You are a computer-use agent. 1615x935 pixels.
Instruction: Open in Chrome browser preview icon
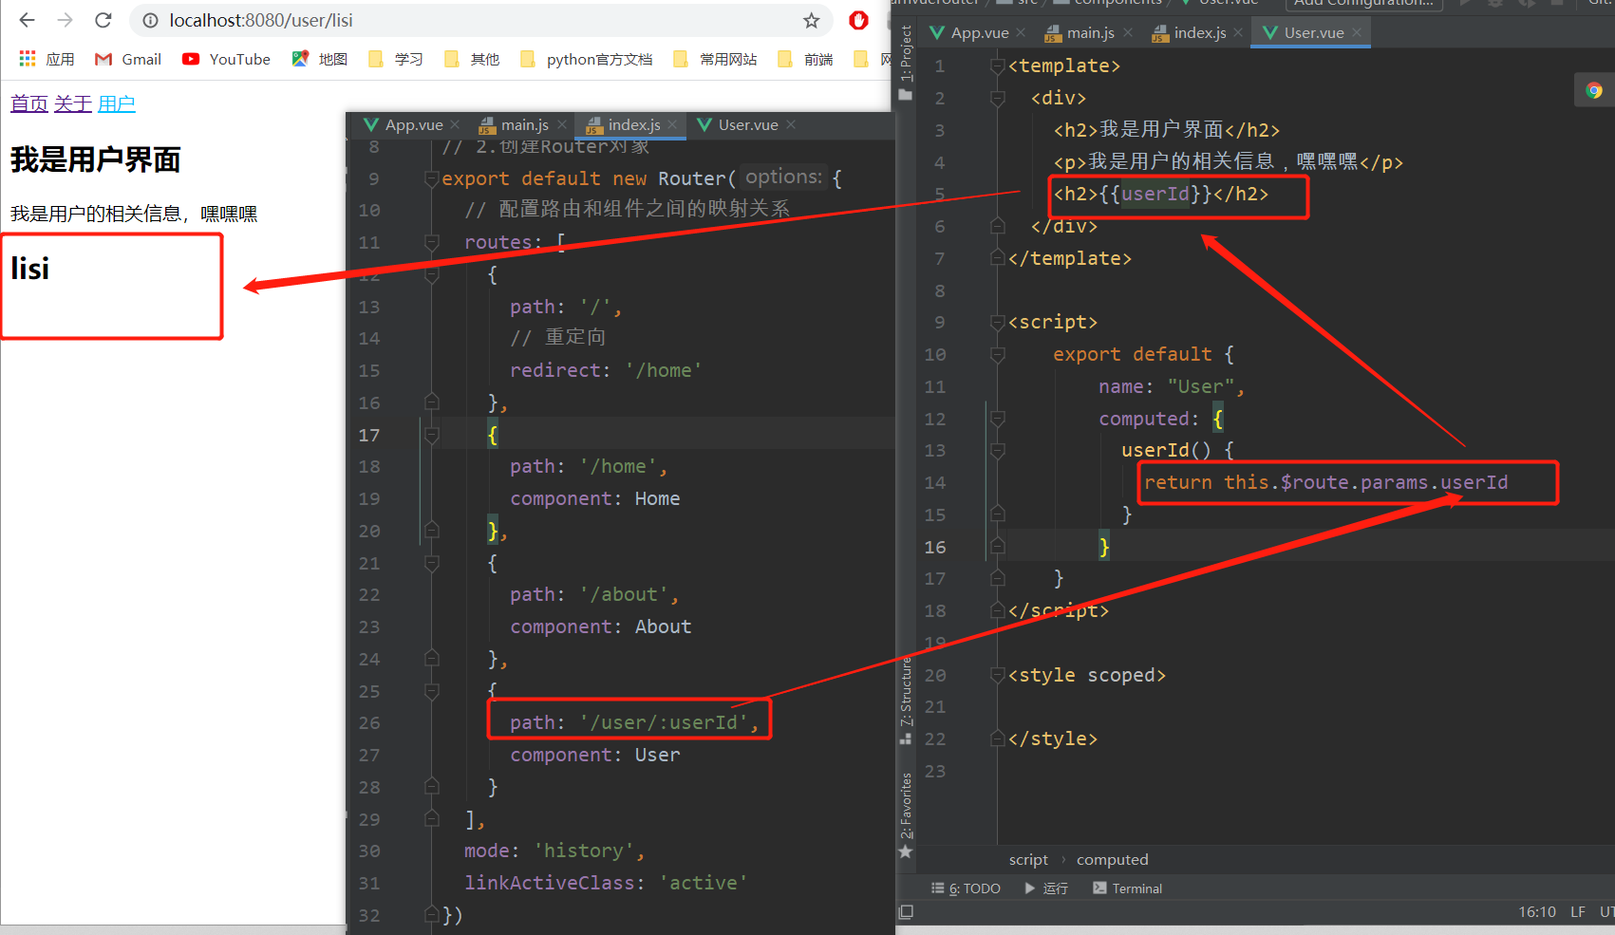pos(1594,90)
